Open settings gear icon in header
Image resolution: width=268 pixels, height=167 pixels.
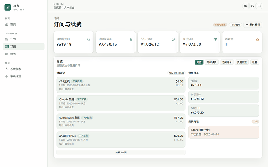coord(259,6)
